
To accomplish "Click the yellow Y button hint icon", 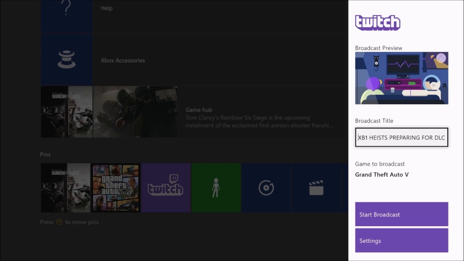I will point(59,222).
